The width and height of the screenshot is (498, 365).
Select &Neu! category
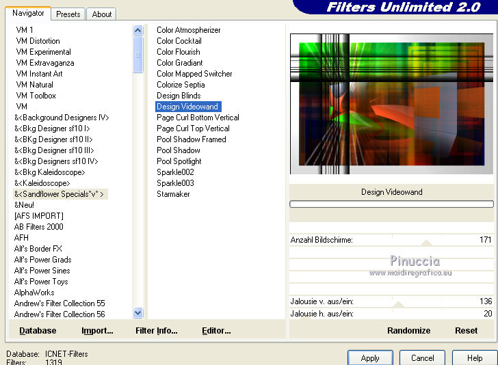(x=24, y=205)
